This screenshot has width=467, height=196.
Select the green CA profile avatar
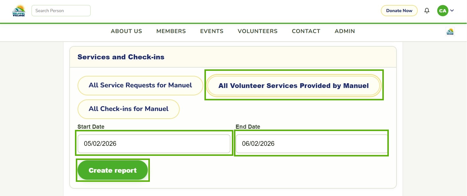pos(443,11)
